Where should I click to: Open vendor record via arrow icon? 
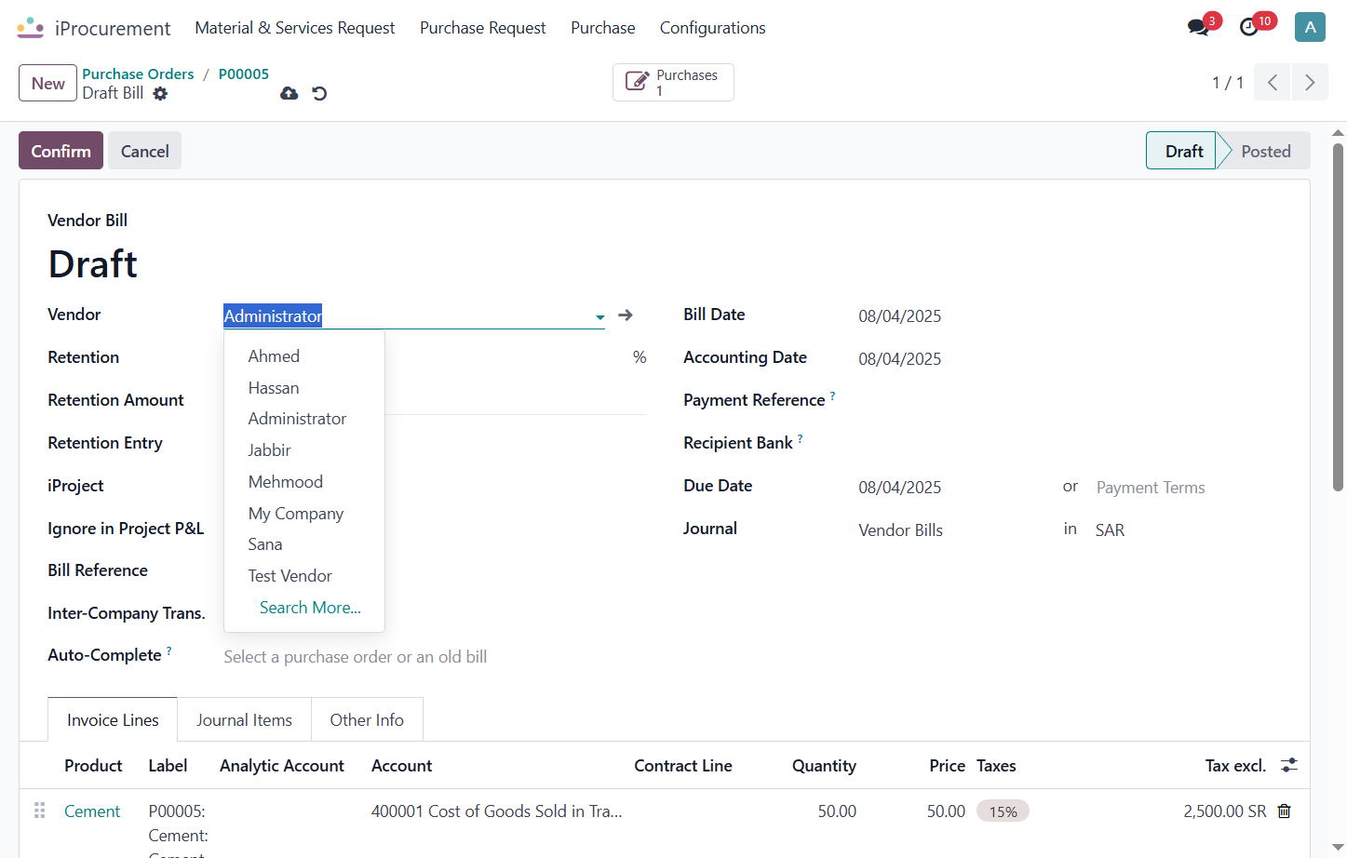click(x=626, y=315)
